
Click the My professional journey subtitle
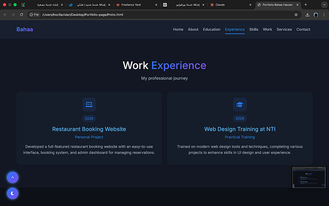(x=164, y=78)
